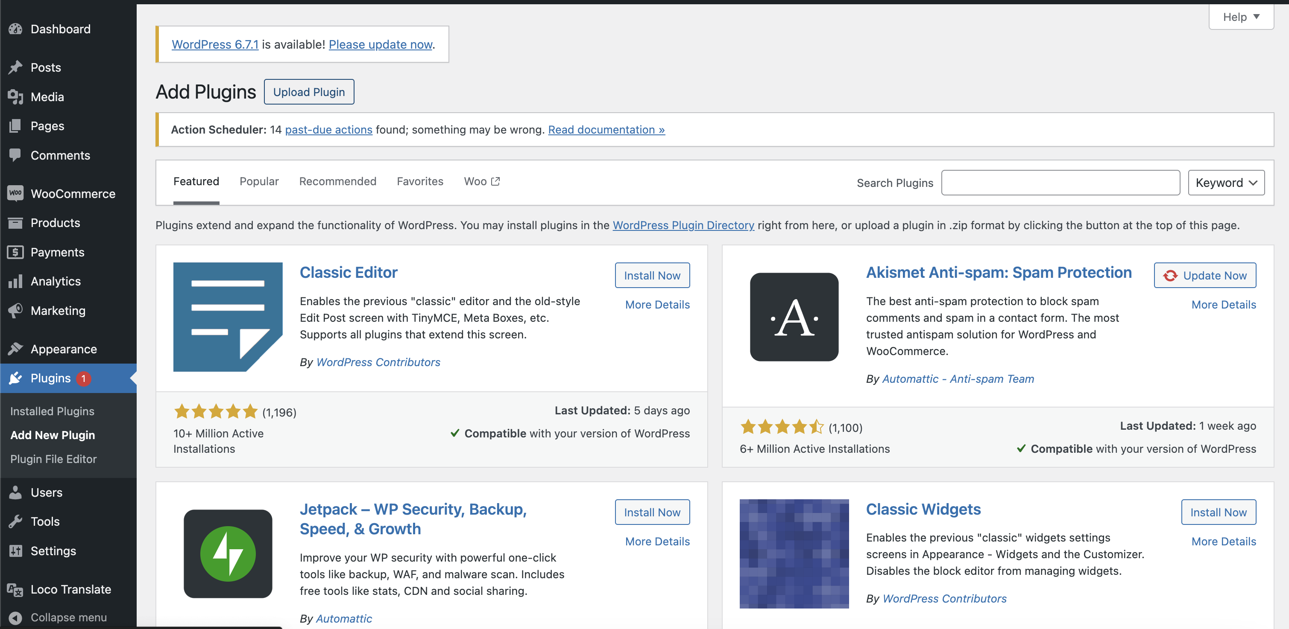Open Read documentation link
Viewport: 1289px width, 629px height.
pos(606,129)
